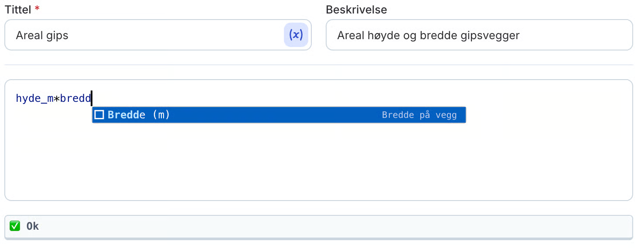Viewport: 641px width, 248px height.
Task: Click the Tittel field label
Action: pyautogui.click(x=18, y=10)
